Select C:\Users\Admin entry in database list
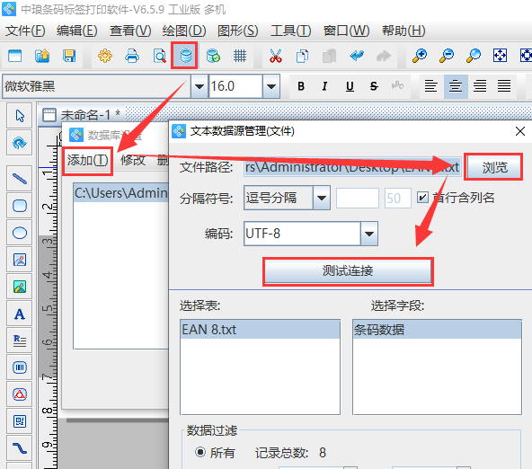 point(121,193)
